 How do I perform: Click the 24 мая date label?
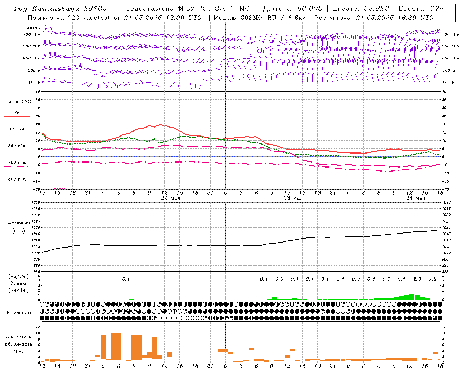pos(415,198)
